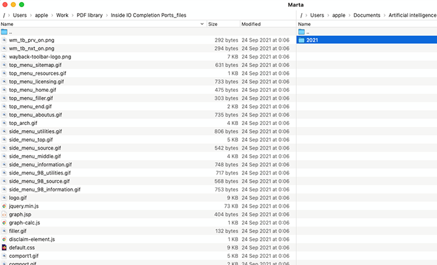Click Artificial intelligence breadcrumb segment
The image size is (437, 265).
pyautogui.click(x=412, y=15)
